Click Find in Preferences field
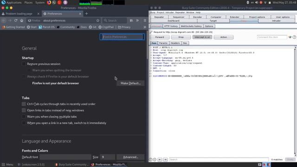The image size is (297, 167). [x=122, y=37]
